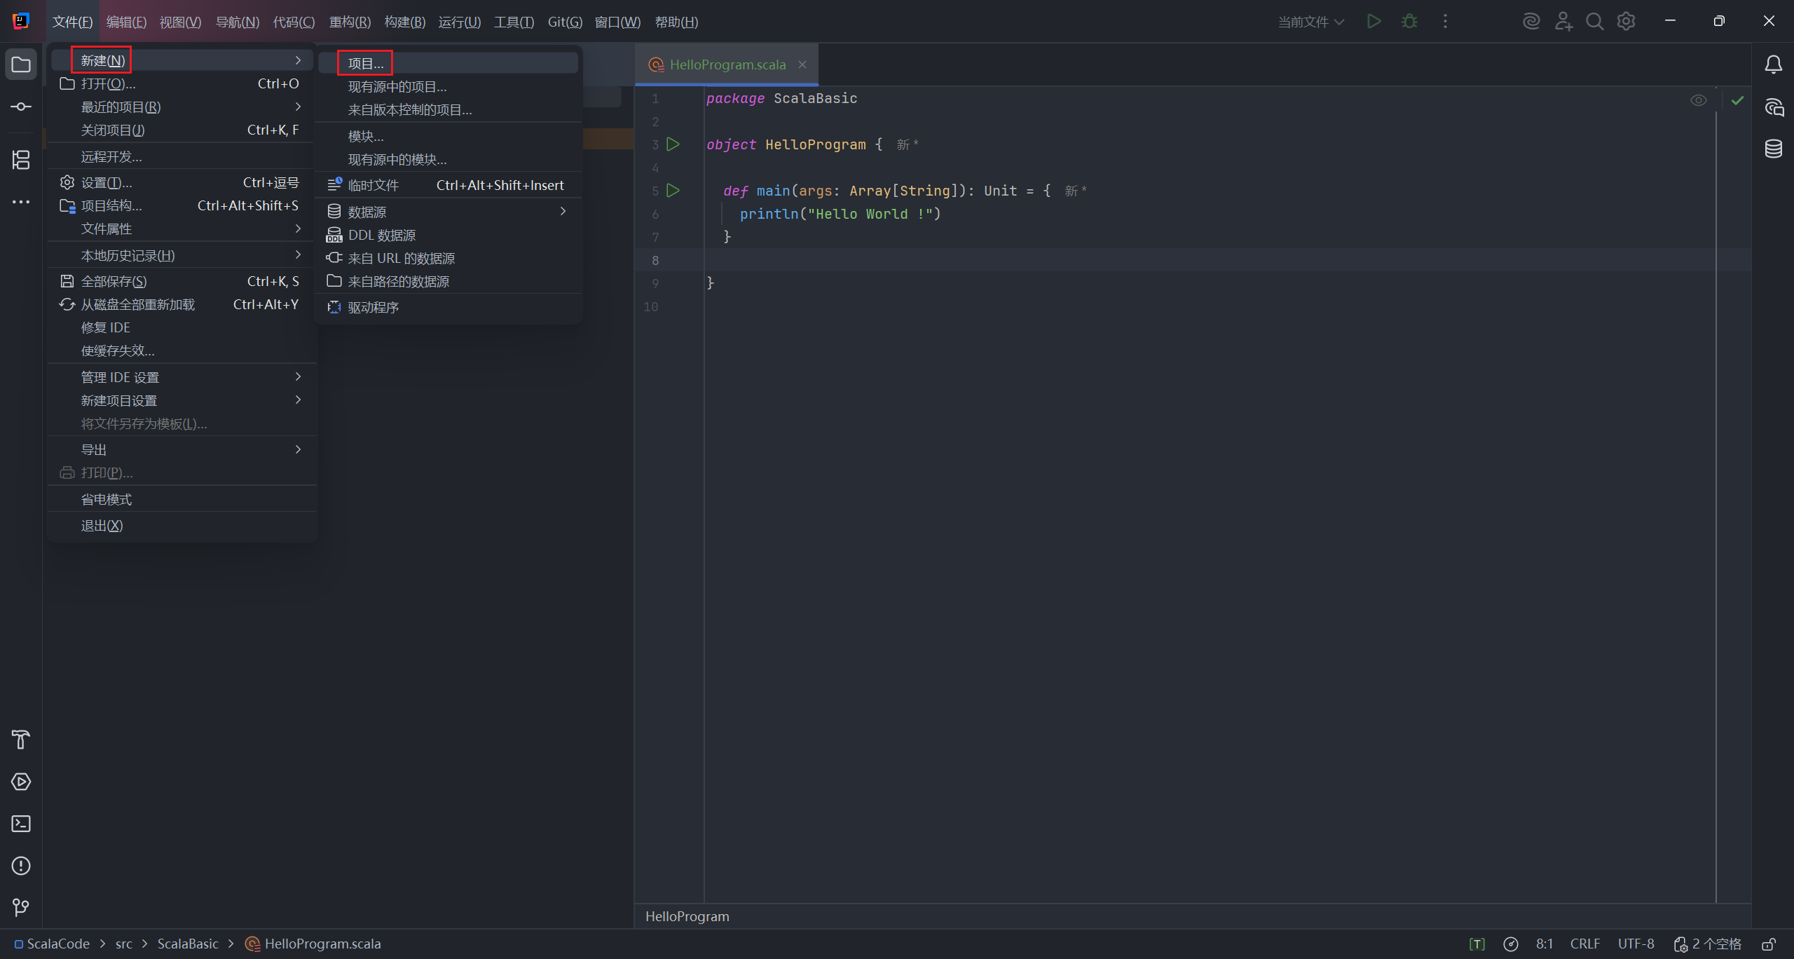The image size is (1794, 959).
Task: Click the Commit tool window icon
Action: pos(21,107)
